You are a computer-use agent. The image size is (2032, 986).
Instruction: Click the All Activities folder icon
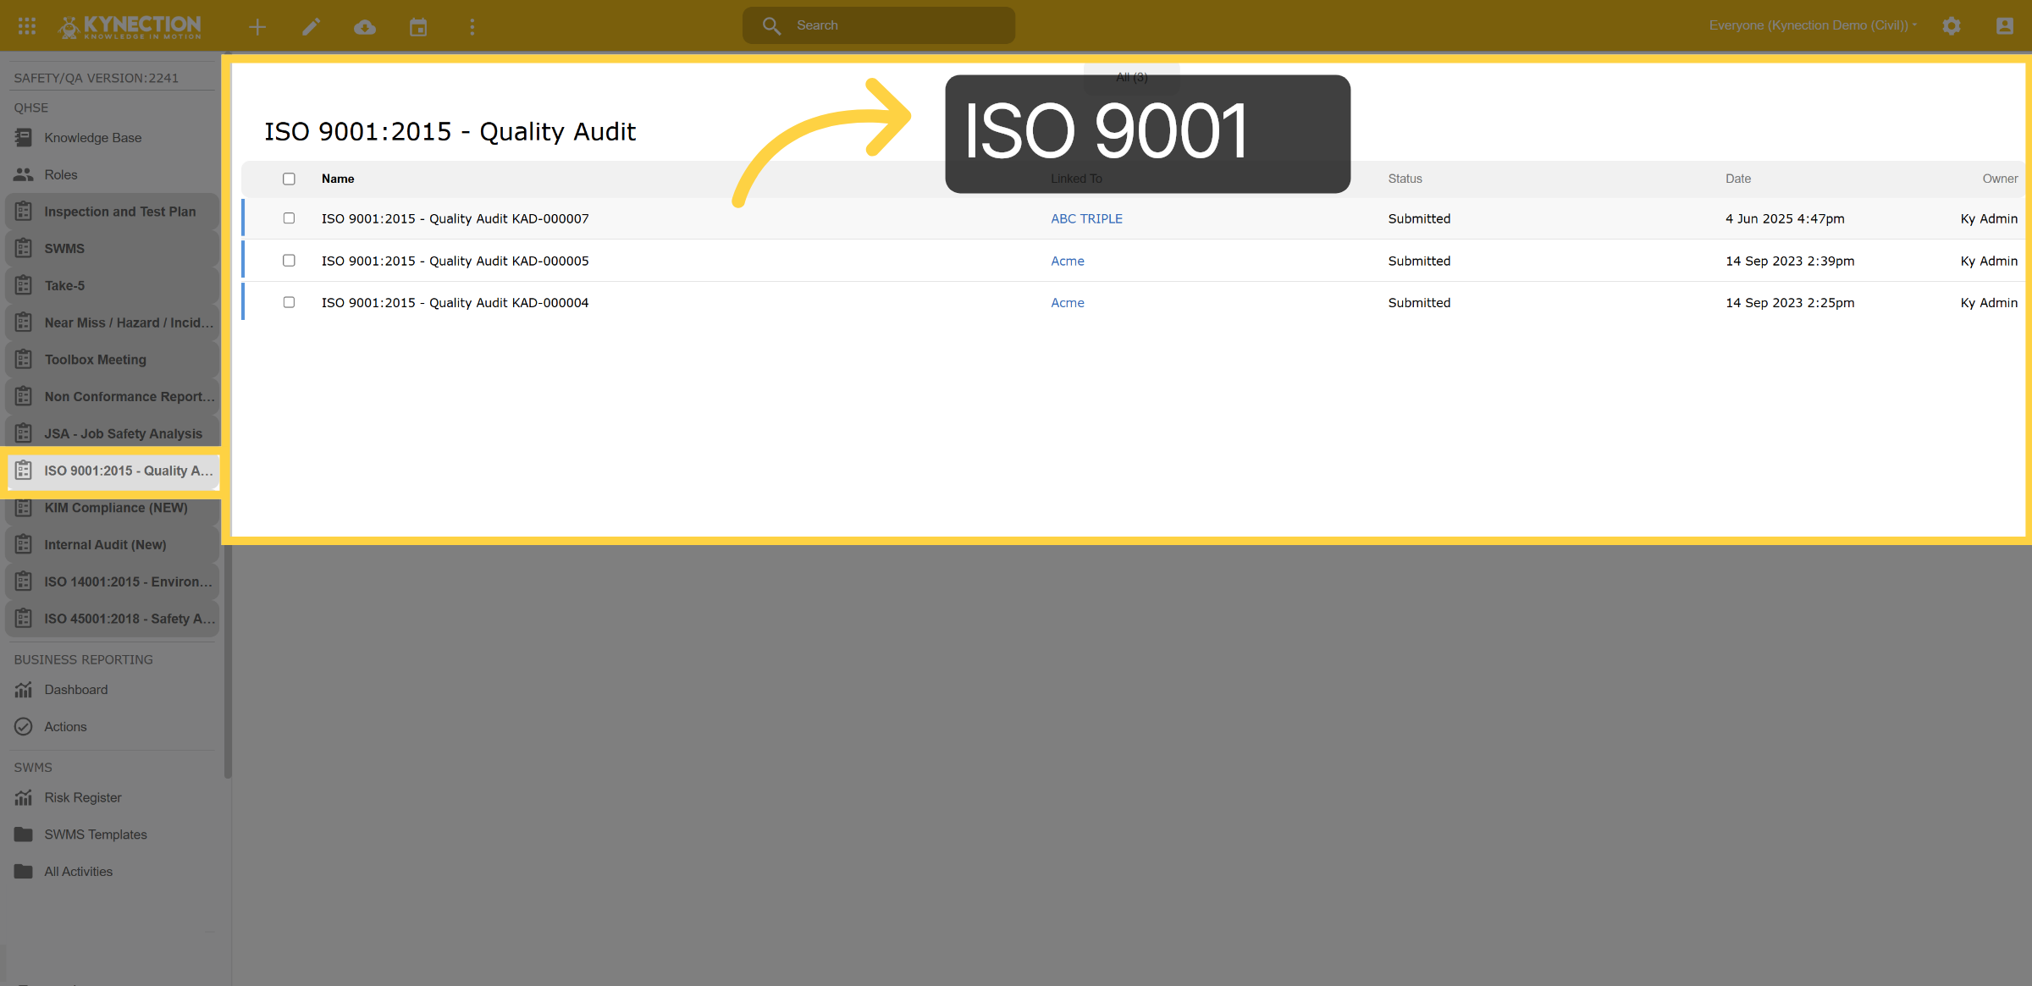click(x=24, y=871)
